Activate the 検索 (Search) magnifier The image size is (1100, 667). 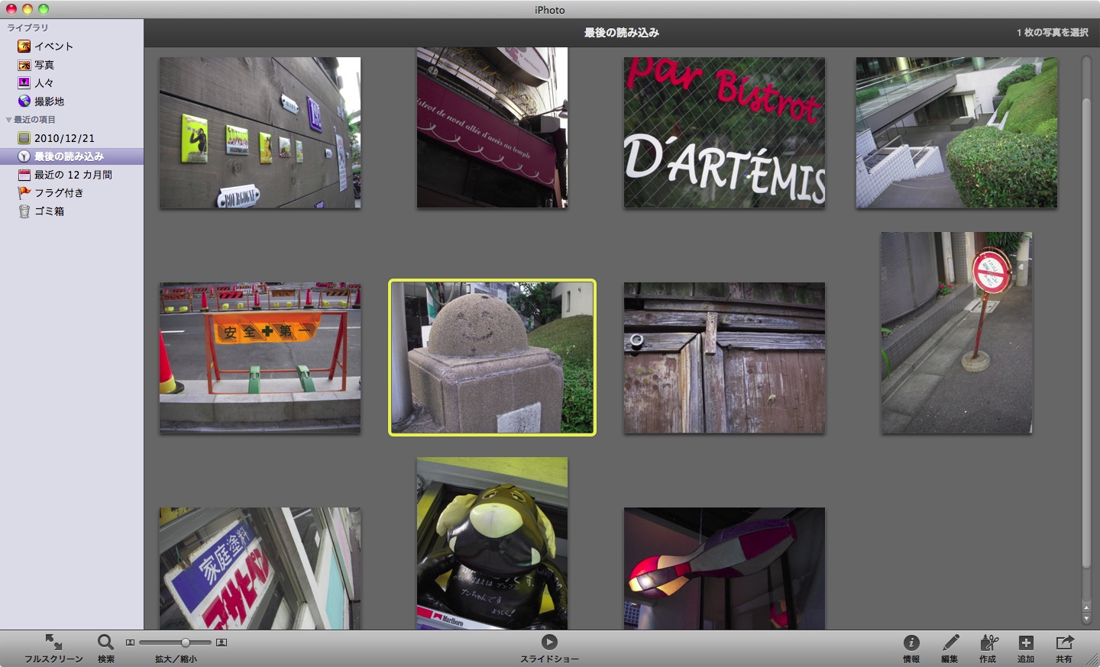[x=105, y=646]
